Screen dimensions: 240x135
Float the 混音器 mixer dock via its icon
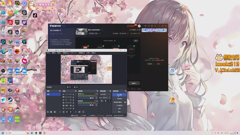click(97, 91)
